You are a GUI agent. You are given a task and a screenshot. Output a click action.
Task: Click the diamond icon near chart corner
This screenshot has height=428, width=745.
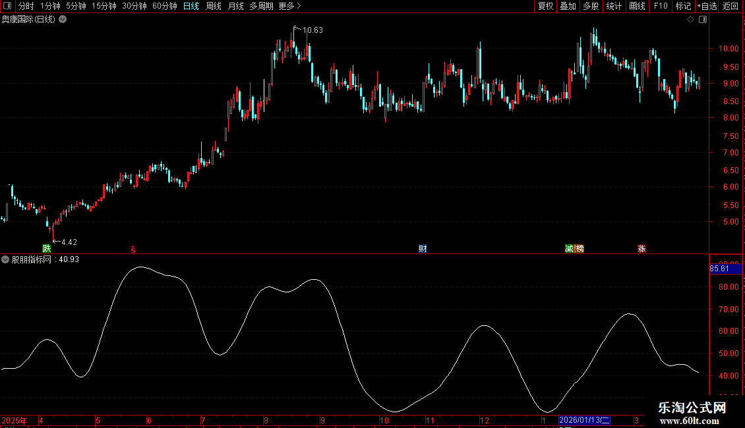(x=690, y=20)
